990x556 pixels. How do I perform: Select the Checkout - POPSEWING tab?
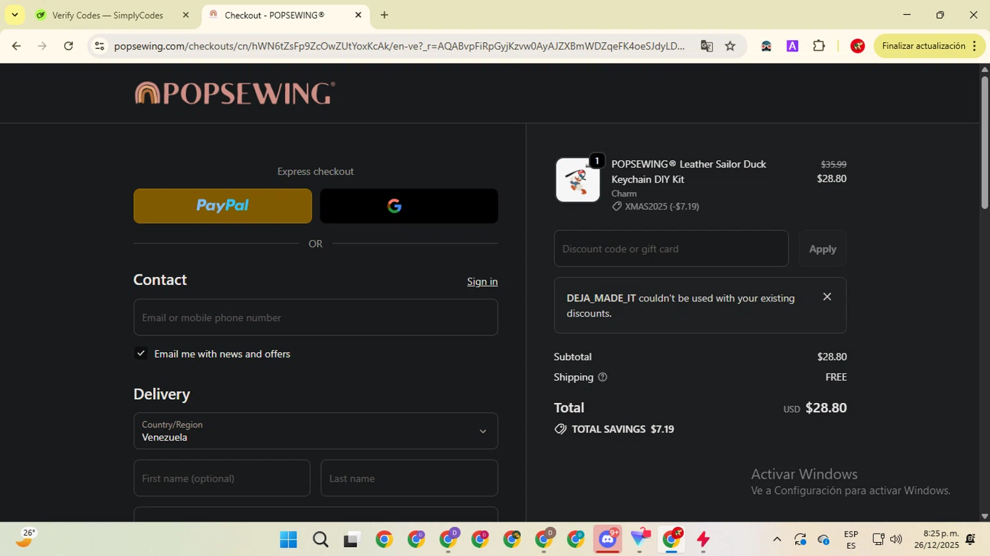pos(275,15)
